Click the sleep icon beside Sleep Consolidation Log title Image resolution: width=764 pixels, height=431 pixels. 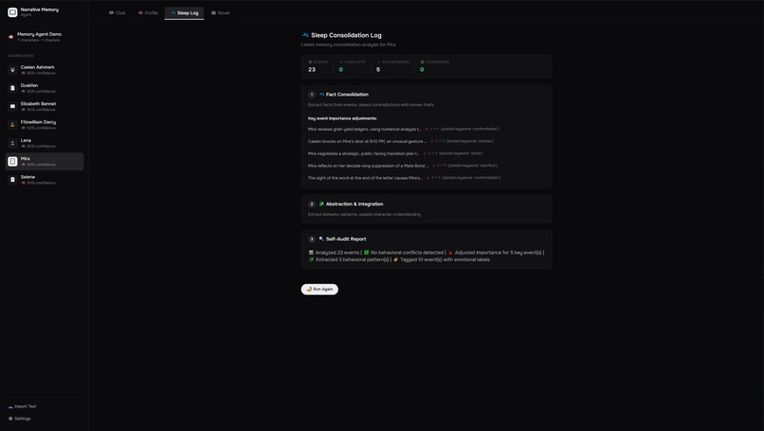tap(305, 35)
